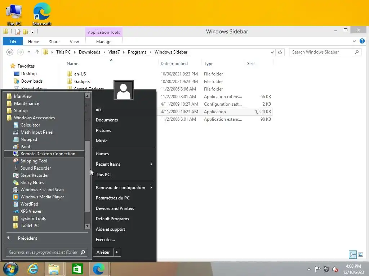Select the Gadgets folder
Image resolution: width=369 pixels, height=276 pixels.
click(x=82, y=82)
